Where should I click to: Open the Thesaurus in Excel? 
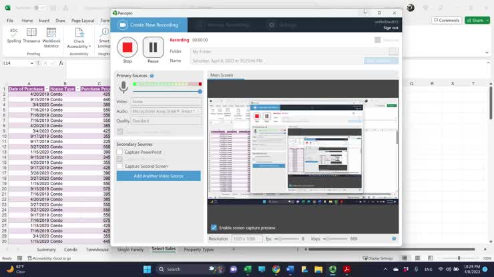pos(31,35)
